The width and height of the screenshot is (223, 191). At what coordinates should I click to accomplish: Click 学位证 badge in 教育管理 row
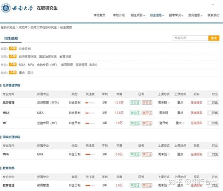(x=135, y=185)
